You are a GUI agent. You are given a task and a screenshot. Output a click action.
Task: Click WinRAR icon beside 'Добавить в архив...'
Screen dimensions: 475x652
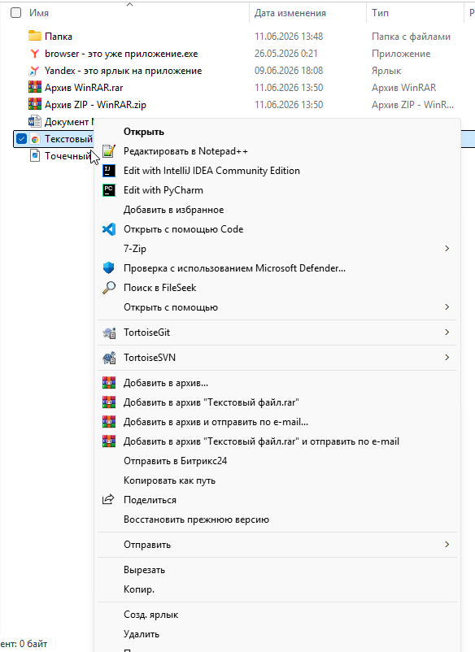coord(109,383)
